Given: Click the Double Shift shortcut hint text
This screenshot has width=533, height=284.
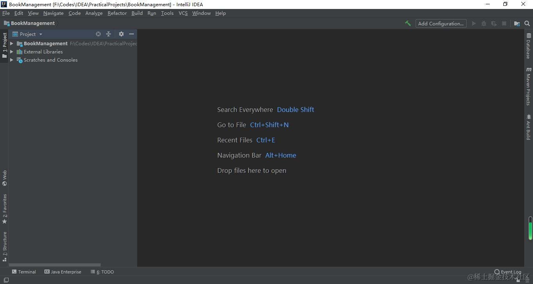Looking at the screenshot, I should (295, 110).
